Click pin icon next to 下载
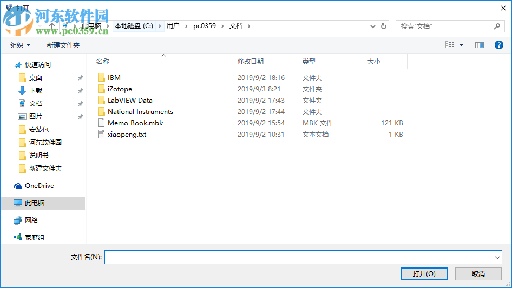Image resolution: width=512 pixels, height=288 pixels. click(80, 91)
